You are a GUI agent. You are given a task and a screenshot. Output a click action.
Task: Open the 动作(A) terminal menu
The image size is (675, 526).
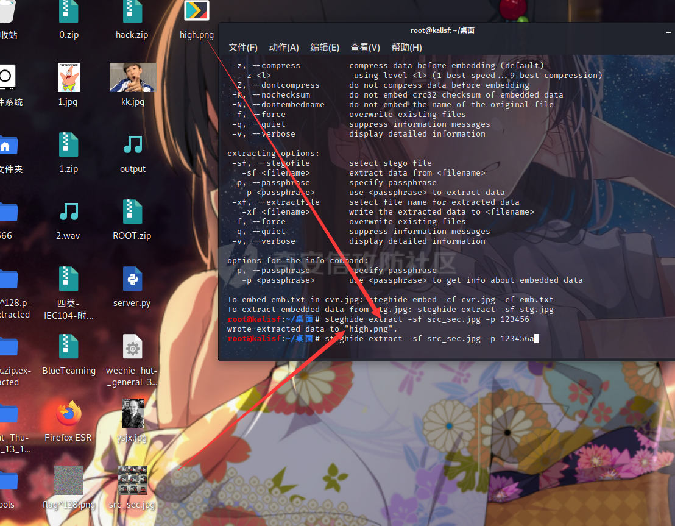pos(284,48)
